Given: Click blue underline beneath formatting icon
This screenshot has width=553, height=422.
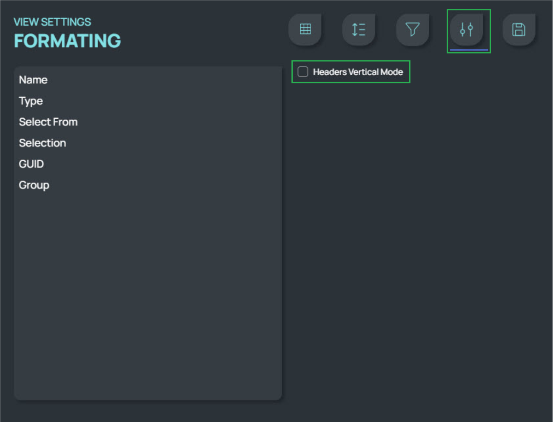Looking at the screenshot, I should 469,50.
